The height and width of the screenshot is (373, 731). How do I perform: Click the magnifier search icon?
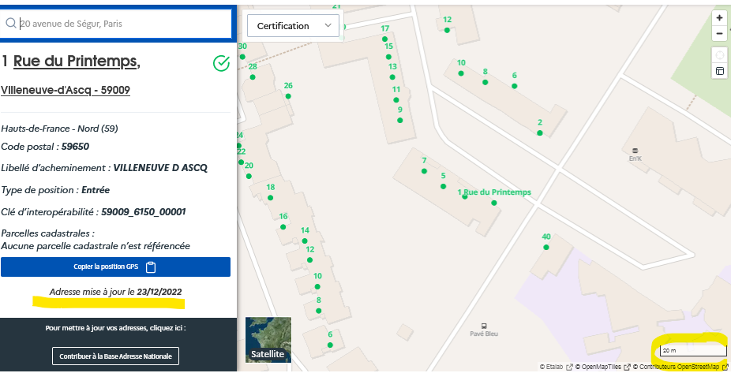(x=11, y=24)
